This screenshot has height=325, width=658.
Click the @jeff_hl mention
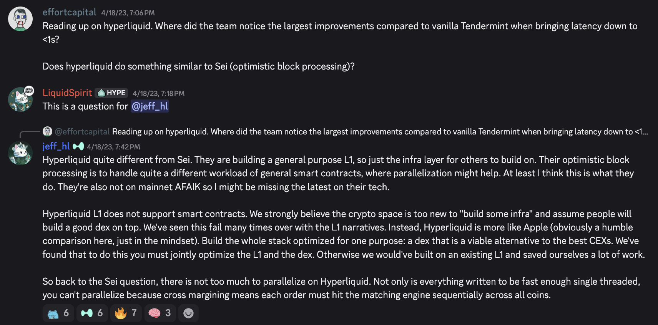tap(150, 106)
